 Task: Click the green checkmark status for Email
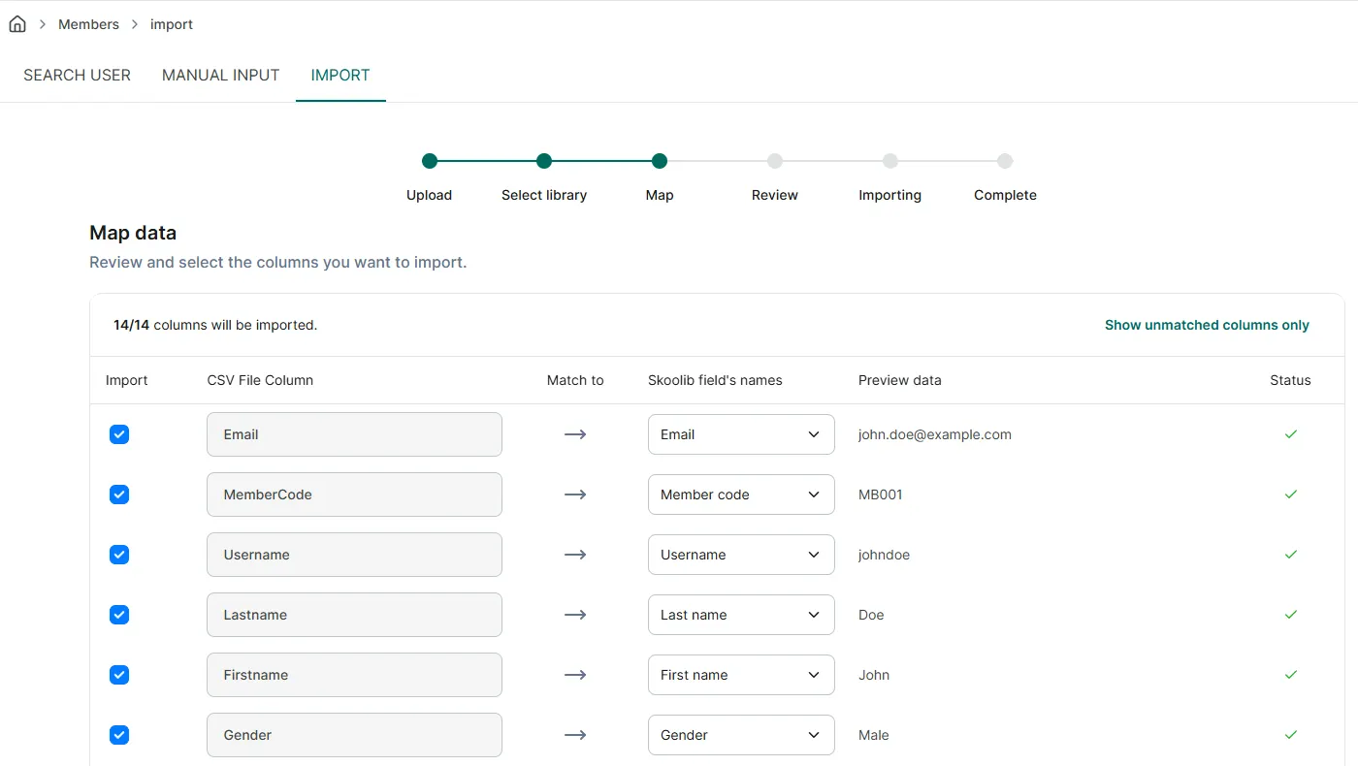(x=1290, y=434)
